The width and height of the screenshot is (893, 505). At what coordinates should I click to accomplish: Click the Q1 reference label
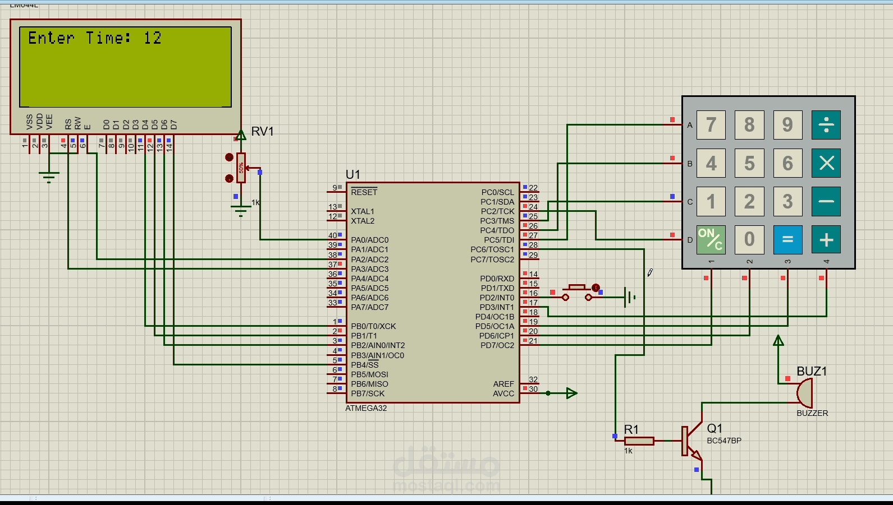tap(715, 428)
